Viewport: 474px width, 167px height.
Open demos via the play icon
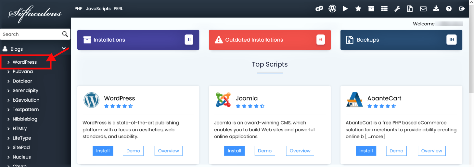point(345,9)
